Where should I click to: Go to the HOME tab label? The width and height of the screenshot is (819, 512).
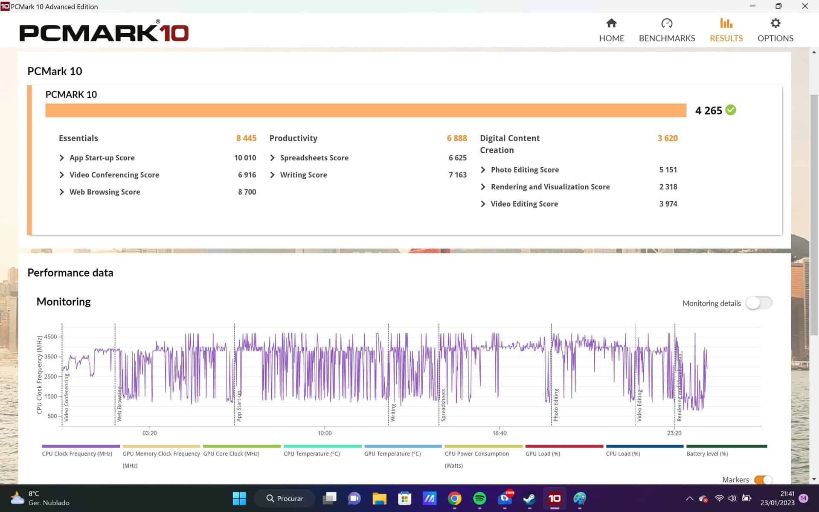click(x=611, y=38)
